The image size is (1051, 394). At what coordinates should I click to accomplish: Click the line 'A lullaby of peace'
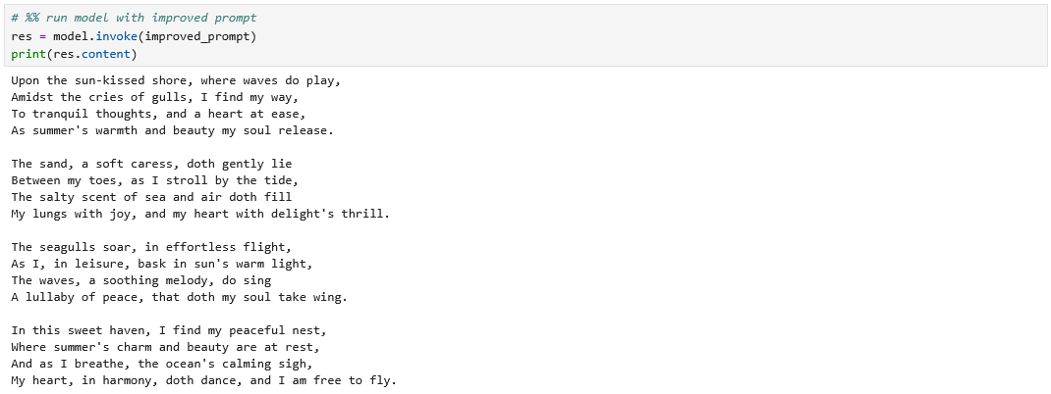click(179, 297)
